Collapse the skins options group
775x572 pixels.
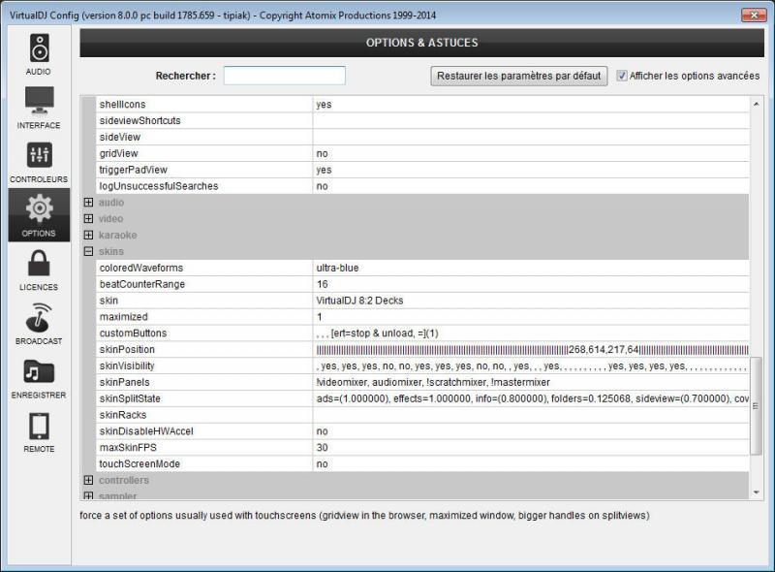(x=88, y=251)
